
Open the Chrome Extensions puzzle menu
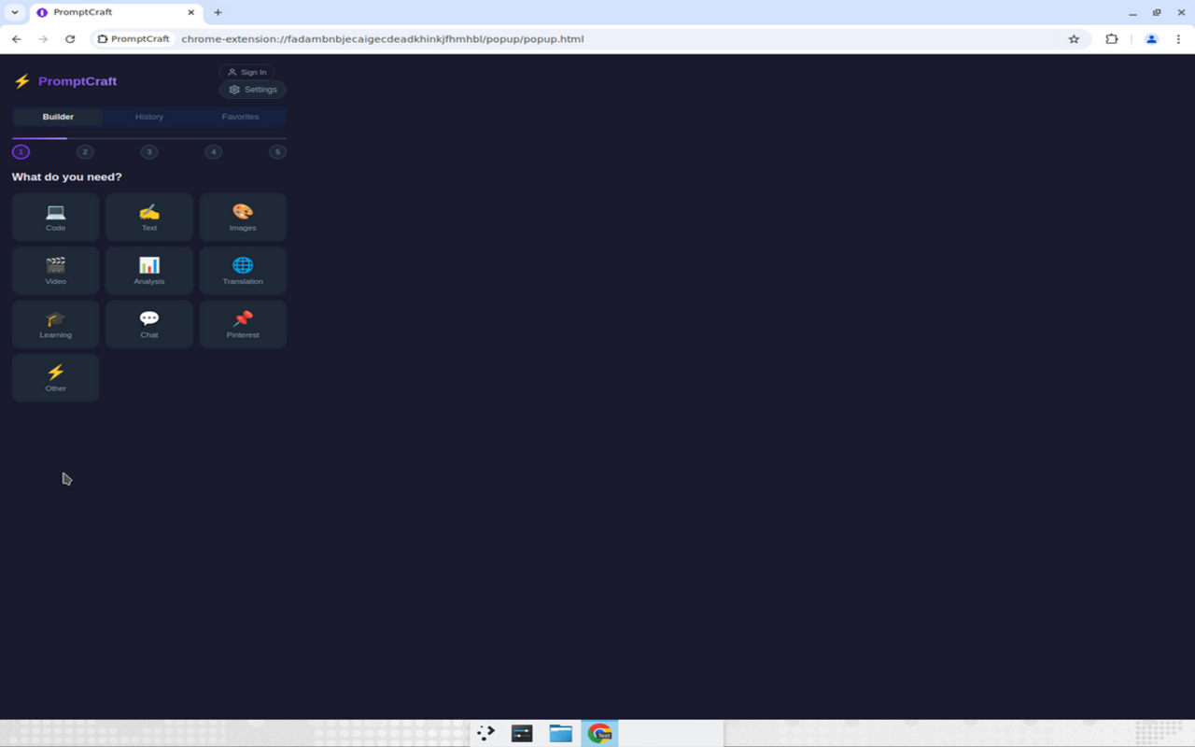tap(1111, 39)
